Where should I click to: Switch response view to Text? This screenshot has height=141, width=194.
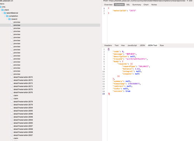[x=116, y=45]
